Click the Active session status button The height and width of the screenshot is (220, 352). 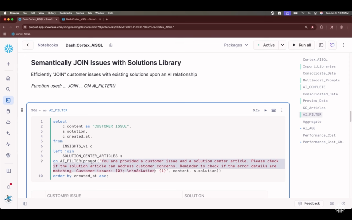click(x=266, y=45)
